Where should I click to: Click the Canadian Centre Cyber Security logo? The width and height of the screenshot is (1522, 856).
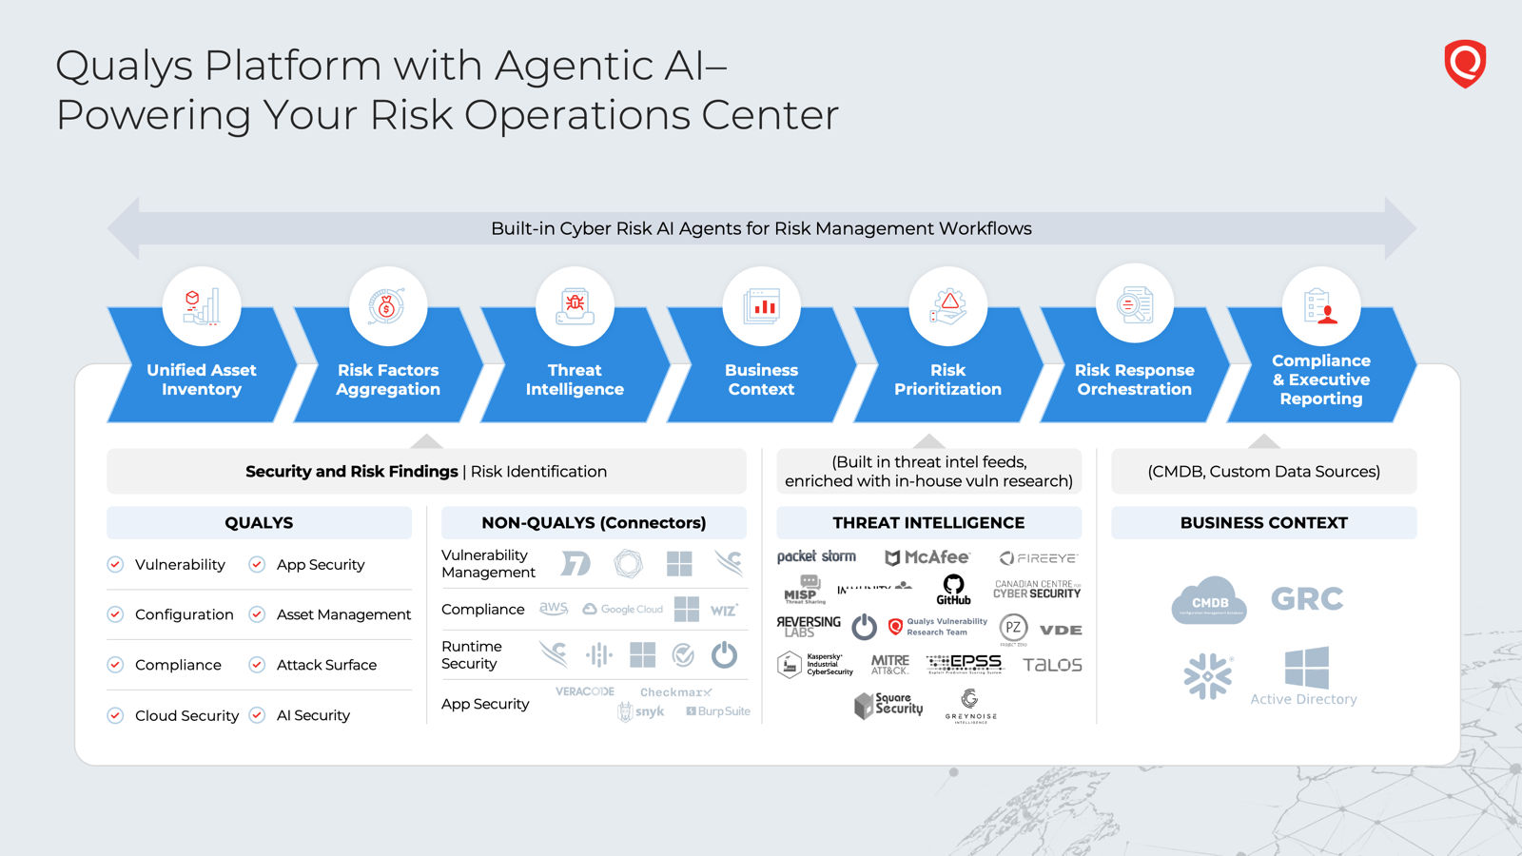click(x=1037, y=590)
